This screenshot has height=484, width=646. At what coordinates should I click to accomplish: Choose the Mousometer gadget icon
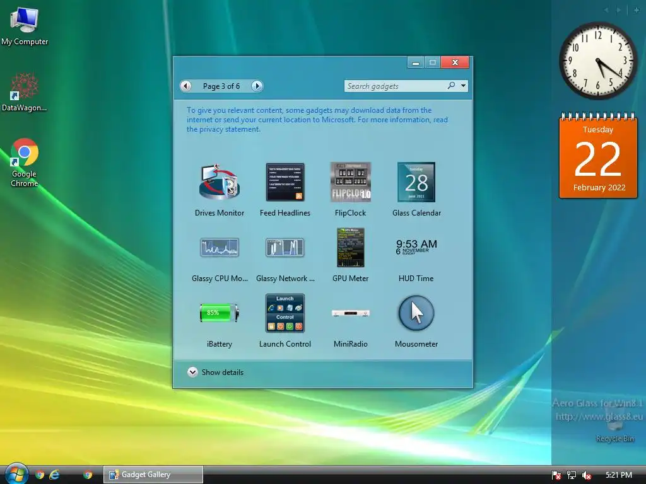click(x=416, y=313)
